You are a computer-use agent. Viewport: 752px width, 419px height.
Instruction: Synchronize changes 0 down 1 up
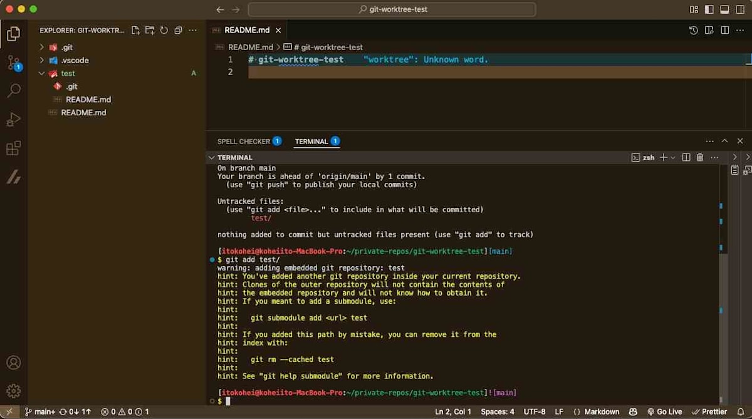[x=75, y=411]
